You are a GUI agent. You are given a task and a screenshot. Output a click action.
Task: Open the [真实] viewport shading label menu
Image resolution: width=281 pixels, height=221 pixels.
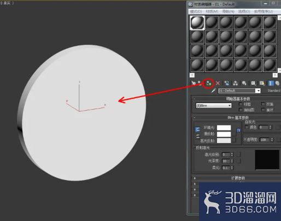point(7,3)
